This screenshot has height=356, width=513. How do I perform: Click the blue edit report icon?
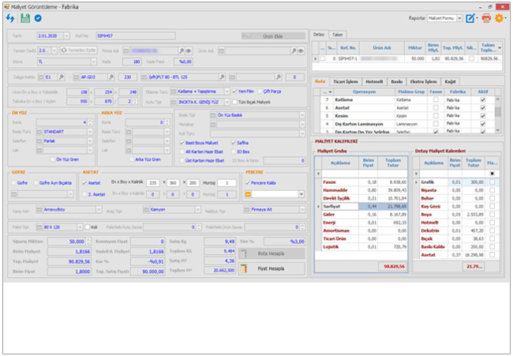471,17
